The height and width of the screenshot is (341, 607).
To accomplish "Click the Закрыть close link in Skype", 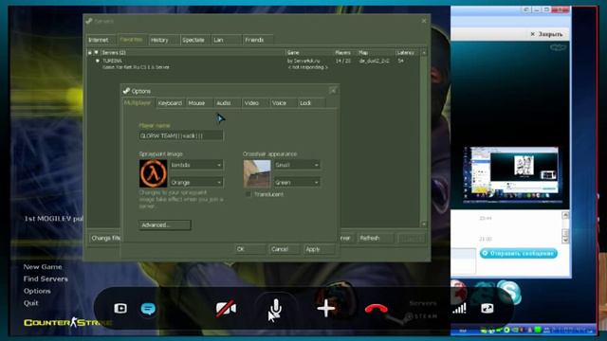I will pyautogui.click(x=546, y=34).
